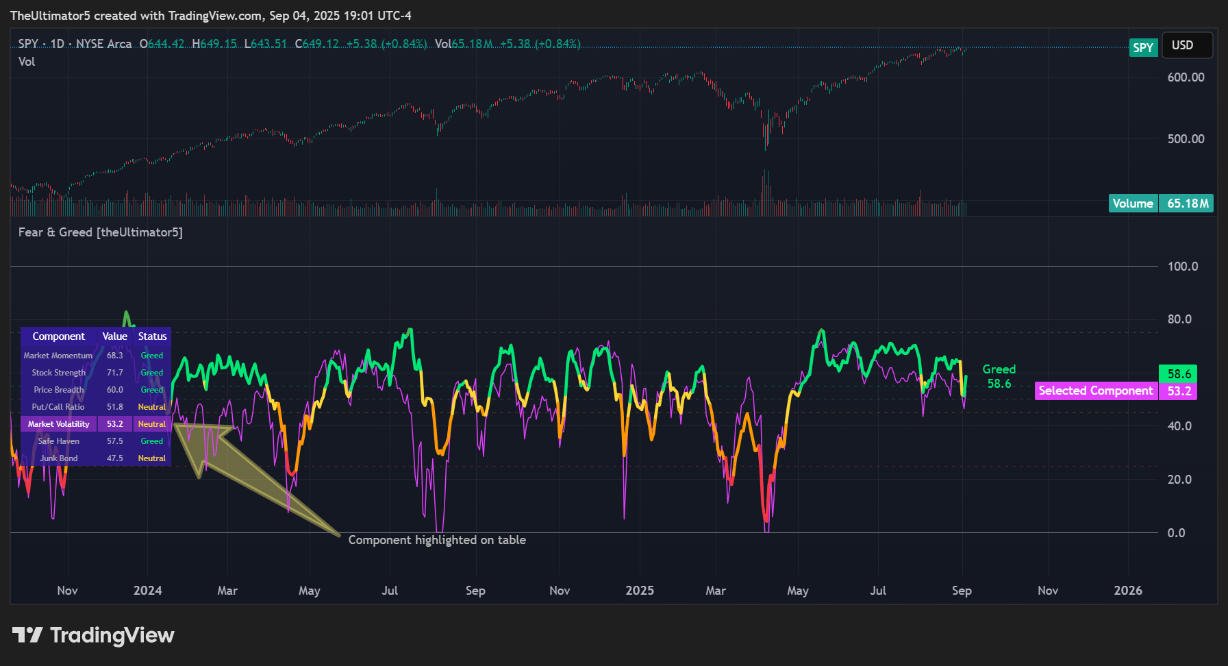The width and height of the screenshot is (1228, 666).
Task: Click the green SPY price axis tag
Action: coord(1143,47)
